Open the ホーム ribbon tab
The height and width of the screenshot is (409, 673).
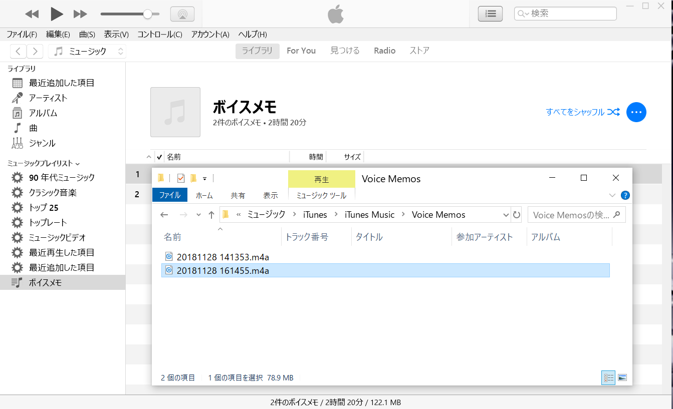(x=204, y=195)
